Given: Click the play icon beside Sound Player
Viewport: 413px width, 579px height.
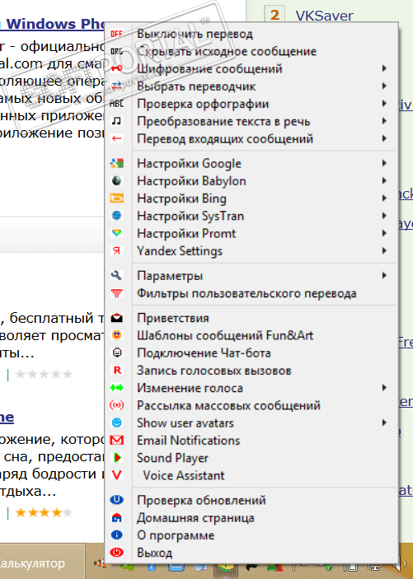Looking at the screenshot, I should tap(116, 457).
